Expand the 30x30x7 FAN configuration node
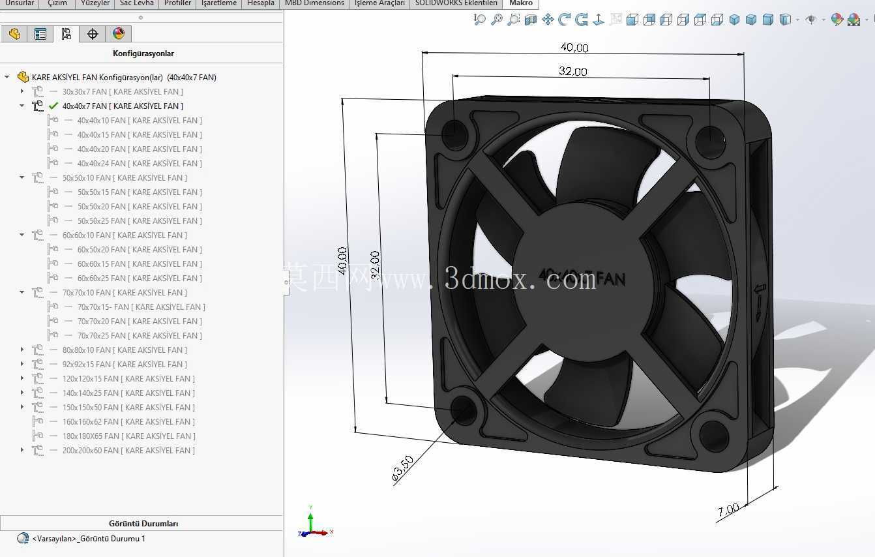Viewport: 875px width, 557px height. (x=22, y=91)
